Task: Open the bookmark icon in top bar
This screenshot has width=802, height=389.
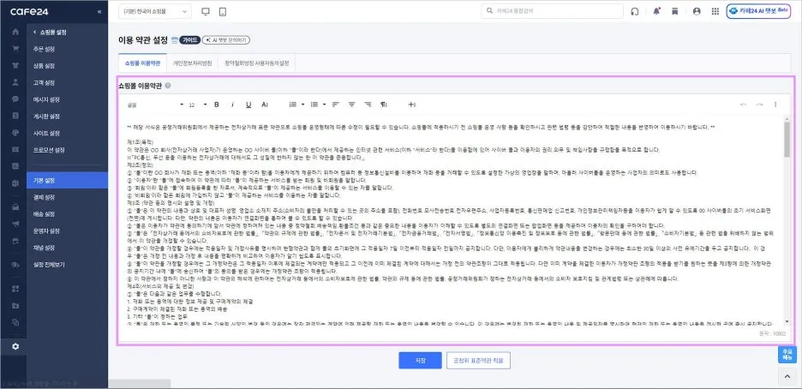Action: tap(674, 11)
